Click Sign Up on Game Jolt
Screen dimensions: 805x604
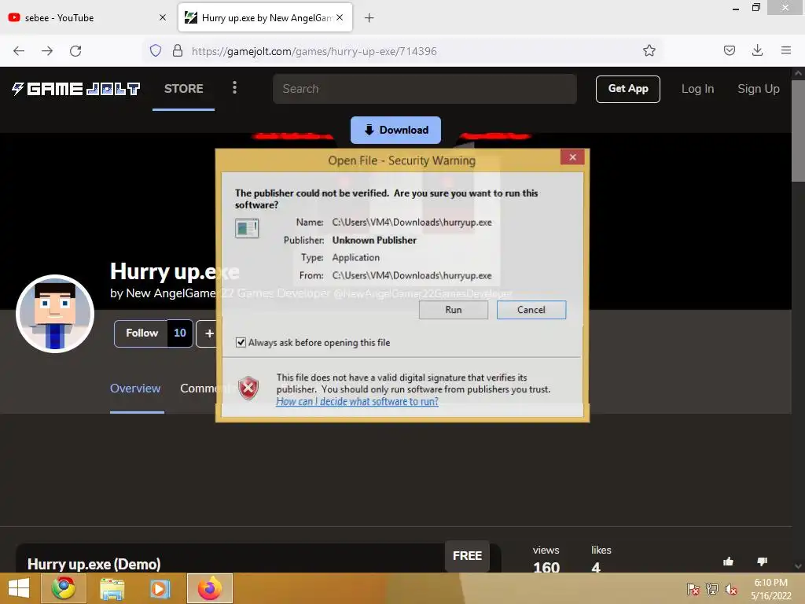[x=759, y=89]
